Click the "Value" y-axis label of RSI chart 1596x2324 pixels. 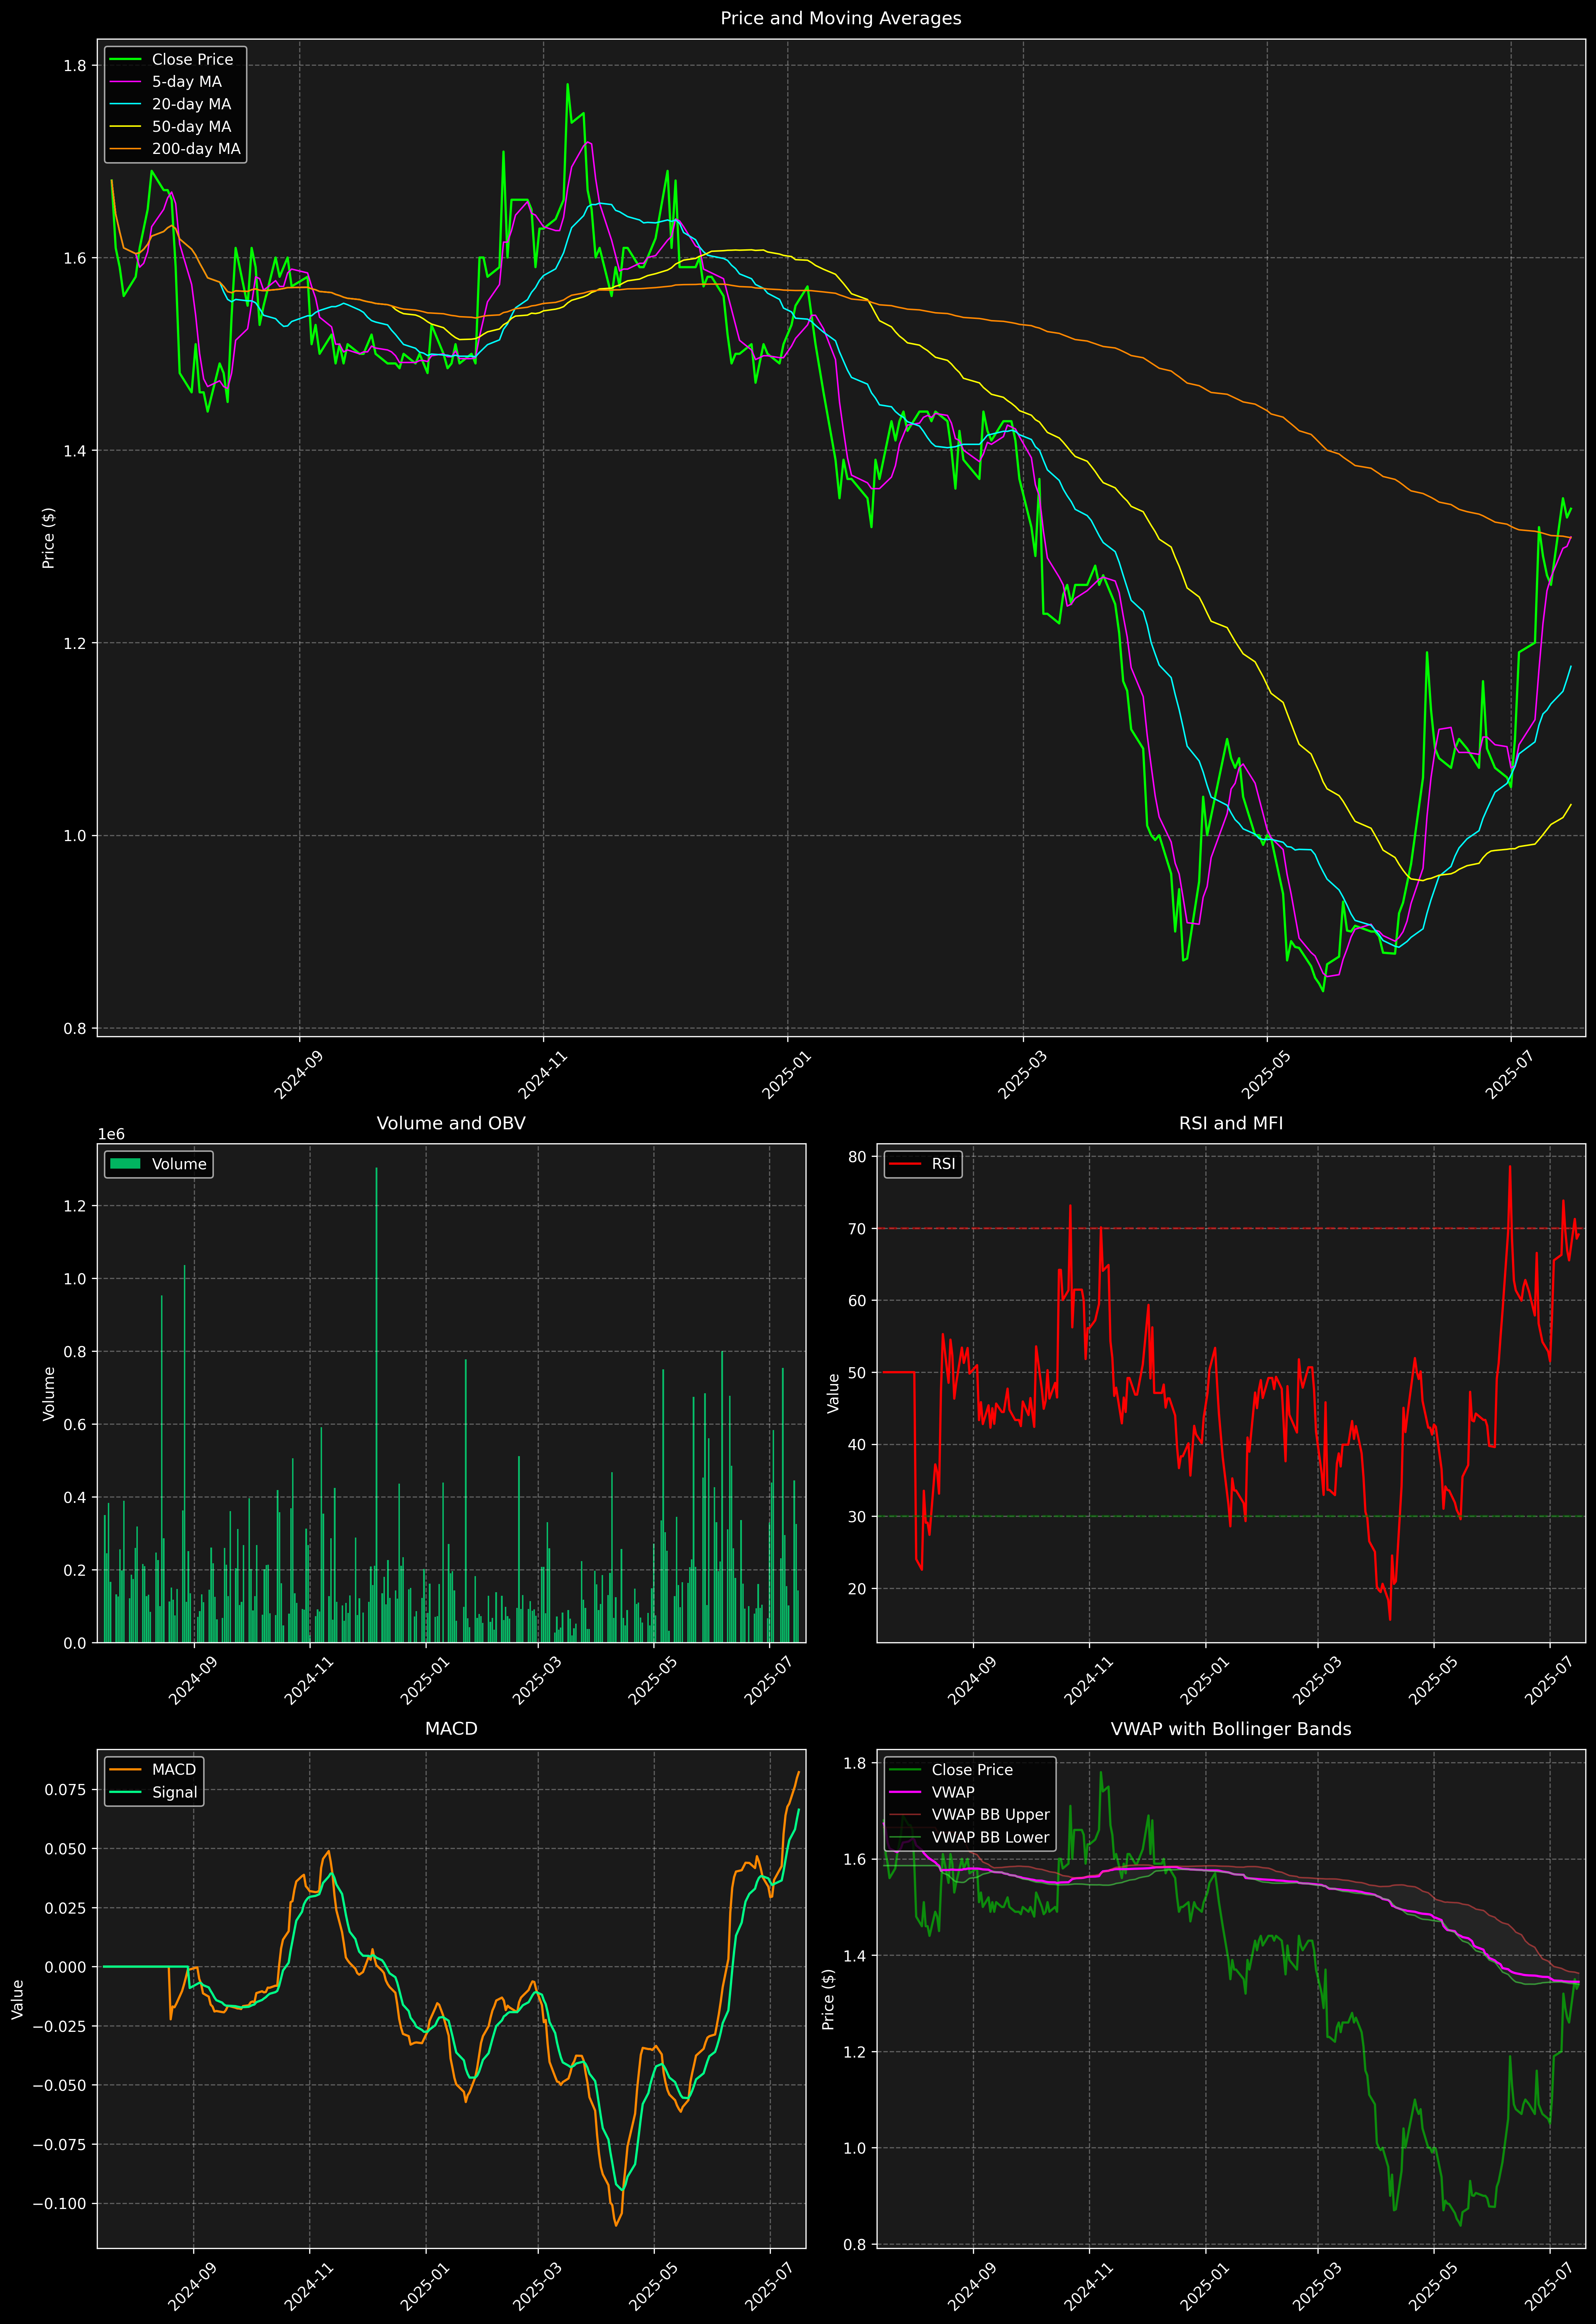click(x=833, y=1393)
